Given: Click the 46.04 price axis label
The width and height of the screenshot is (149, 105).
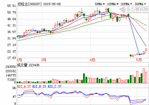Looking at the screenshot, I should (11, 19).
